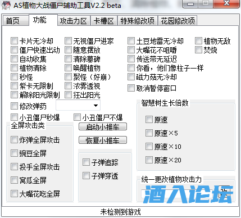This screenshot has height=218, width=241.
Task: Select the 特殊修改项 tab
Action: (137, 21)
